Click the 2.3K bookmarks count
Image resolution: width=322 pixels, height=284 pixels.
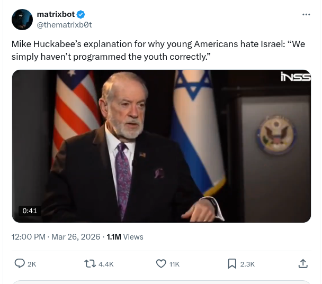pyautogui.click(x=247, y=264)
